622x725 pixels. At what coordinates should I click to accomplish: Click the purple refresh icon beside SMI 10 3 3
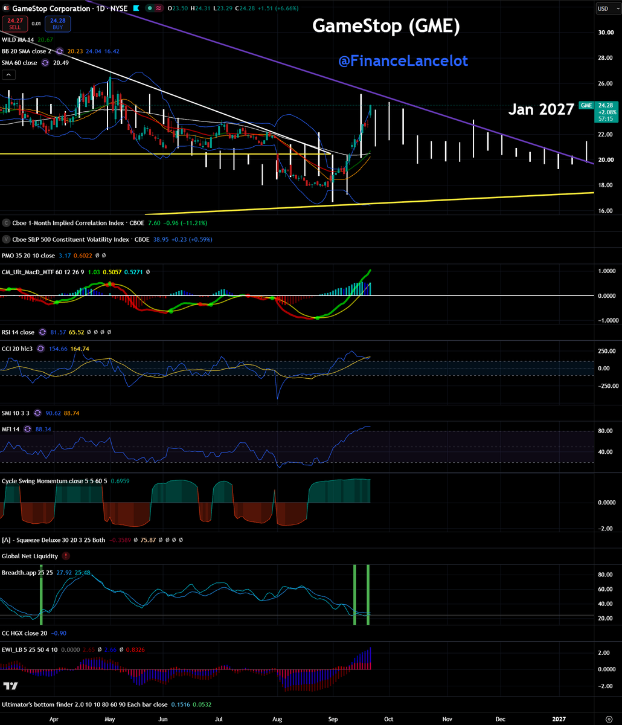coord(38,413)
